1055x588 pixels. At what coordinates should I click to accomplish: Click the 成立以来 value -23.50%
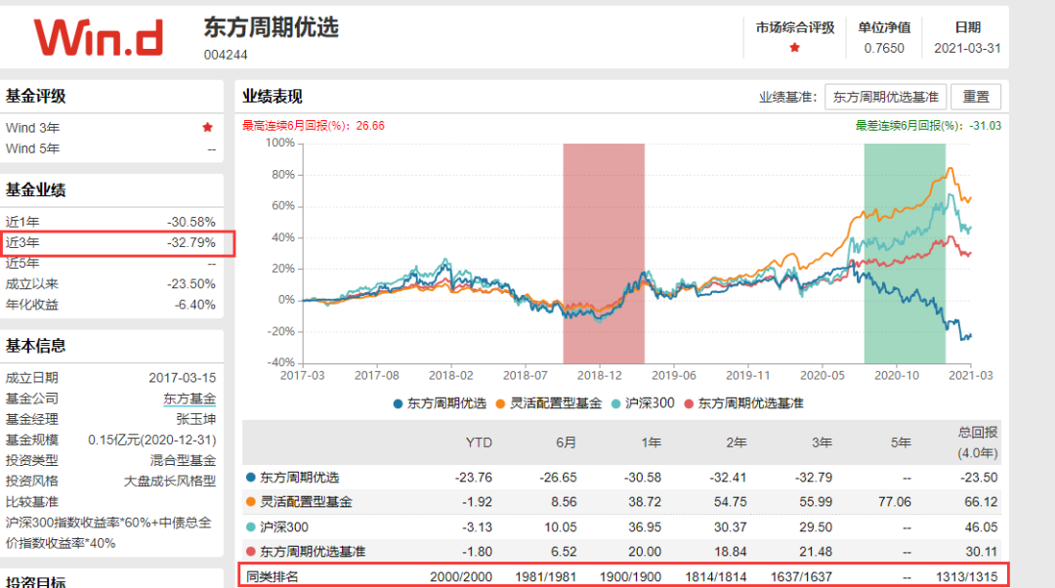191,284
